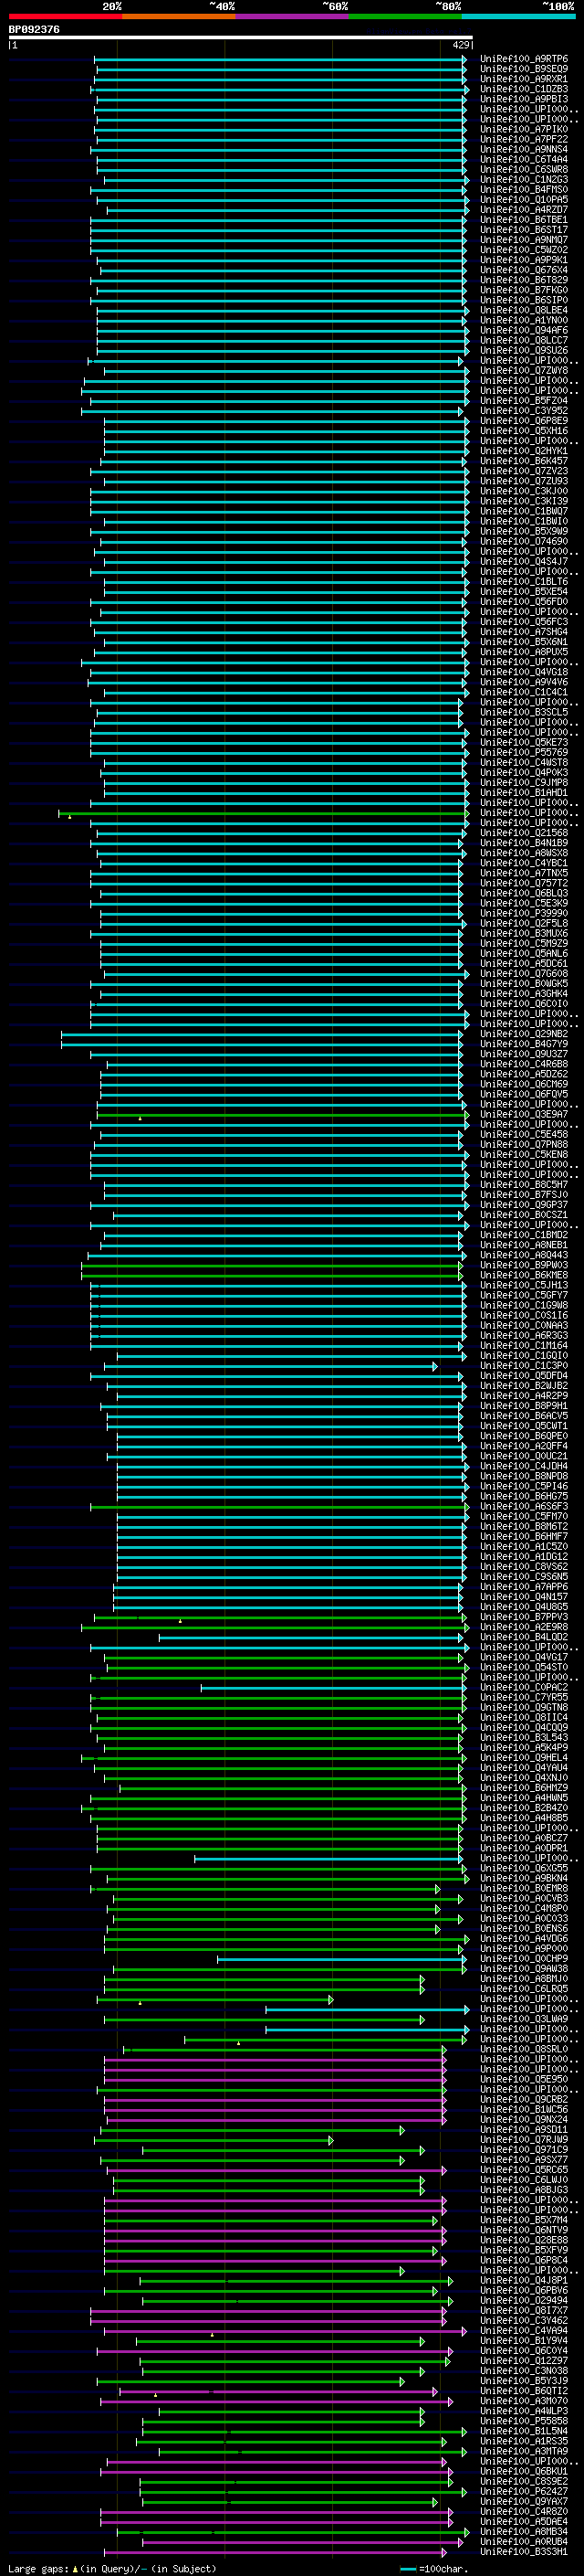584x2576 pixels.
Task: Click the orange ~40% identity color segment
Action: tap(179, 16)
